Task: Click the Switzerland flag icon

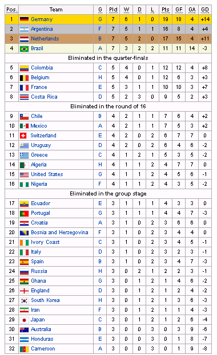Action: point(23,136)
